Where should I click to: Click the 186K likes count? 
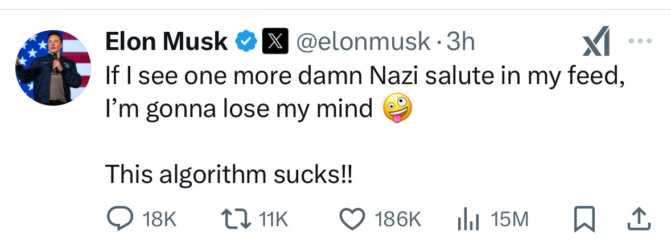[398, 219]
